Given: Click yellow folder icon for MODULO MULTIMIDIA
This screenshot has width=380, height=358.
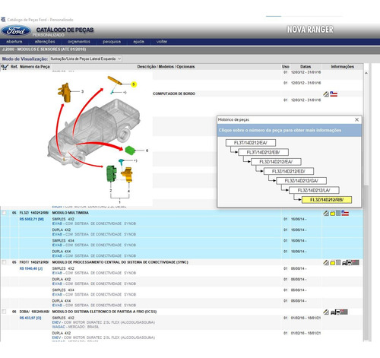Looking at the screenshot, I should click(332, 214).
